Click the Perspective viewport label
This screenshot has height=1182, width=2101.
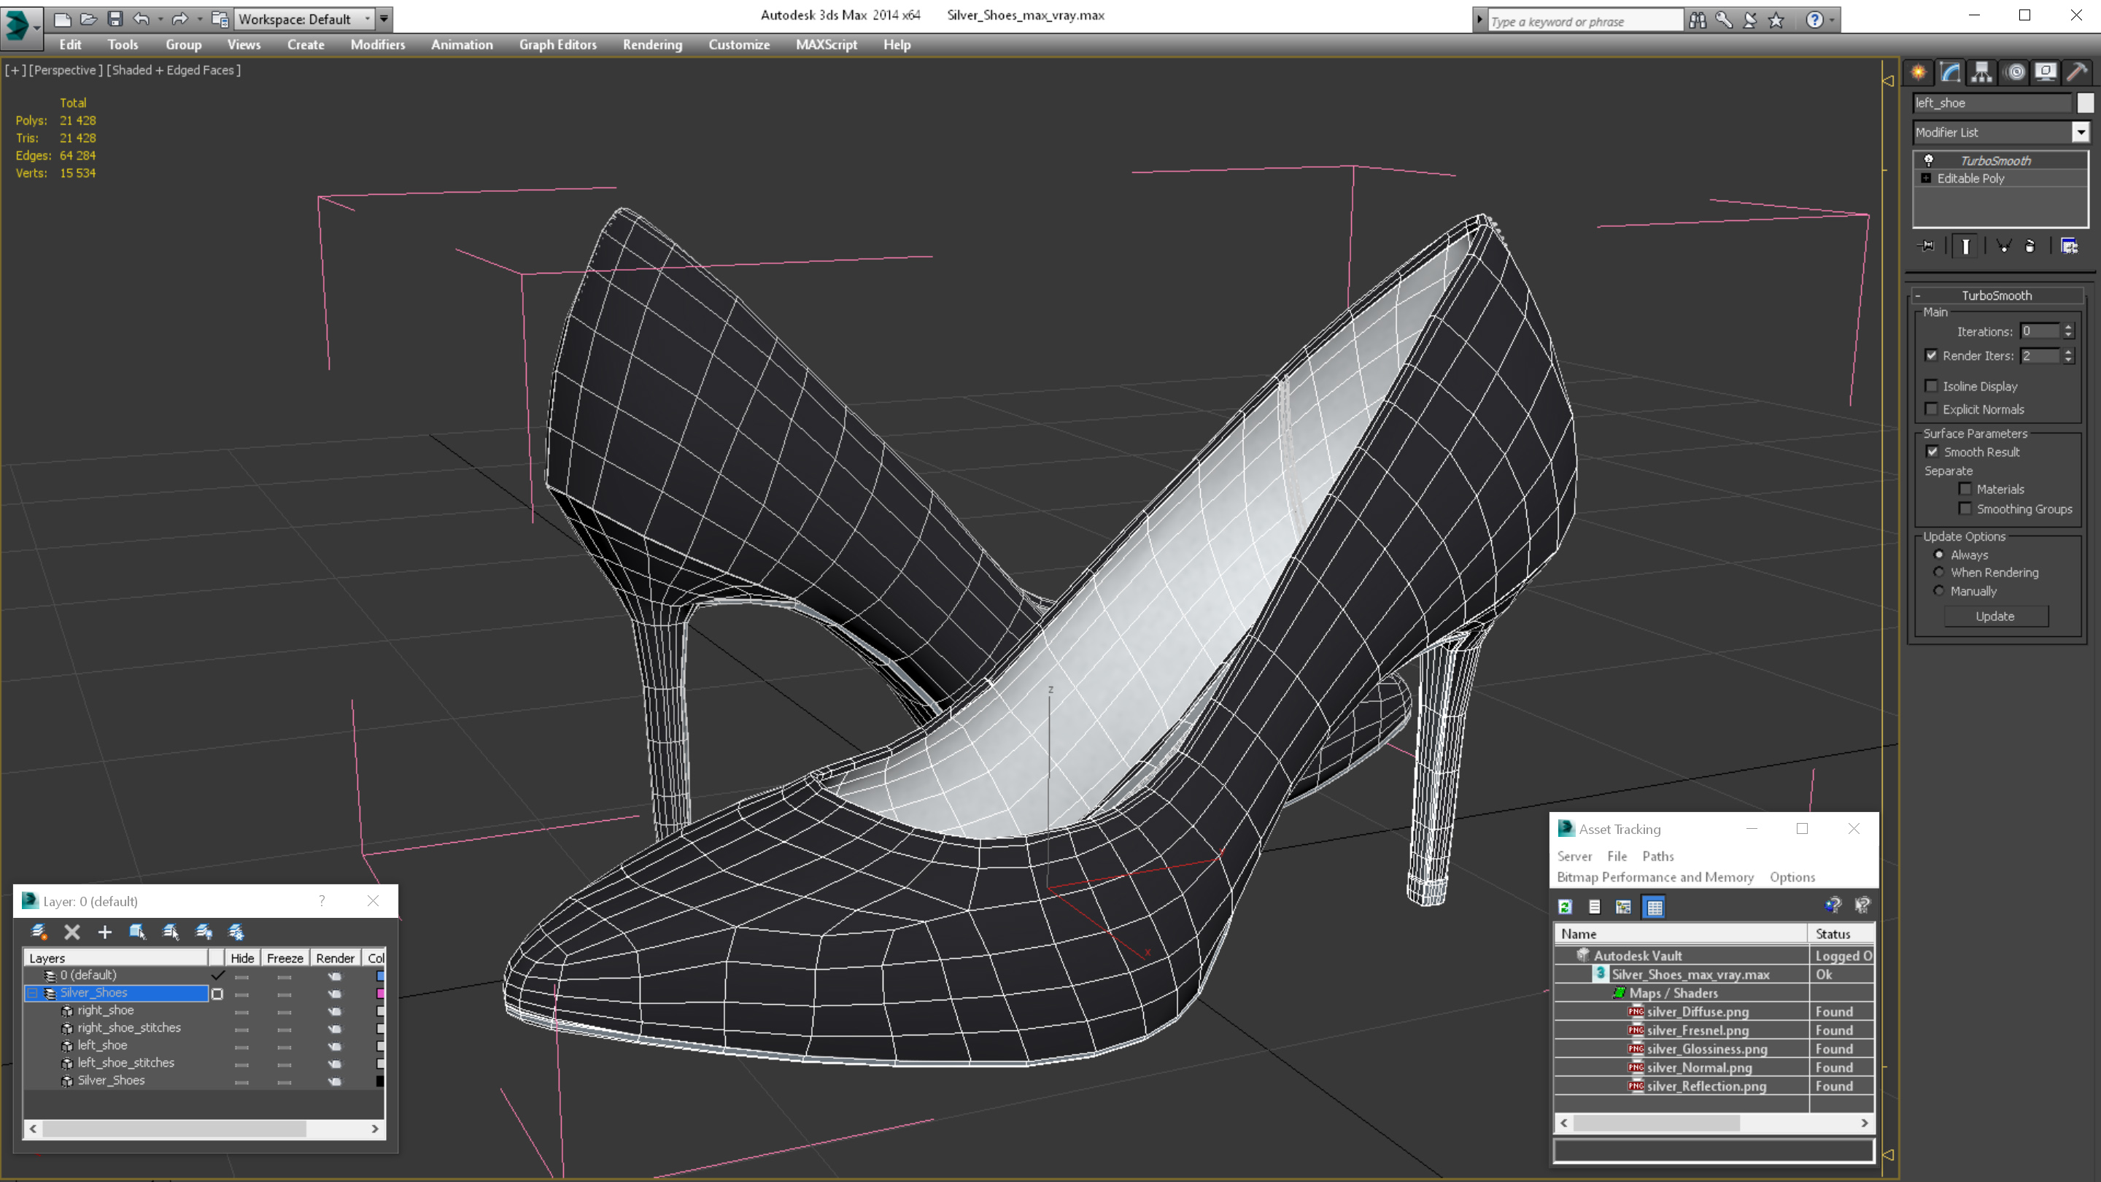[x=65, y=70]
